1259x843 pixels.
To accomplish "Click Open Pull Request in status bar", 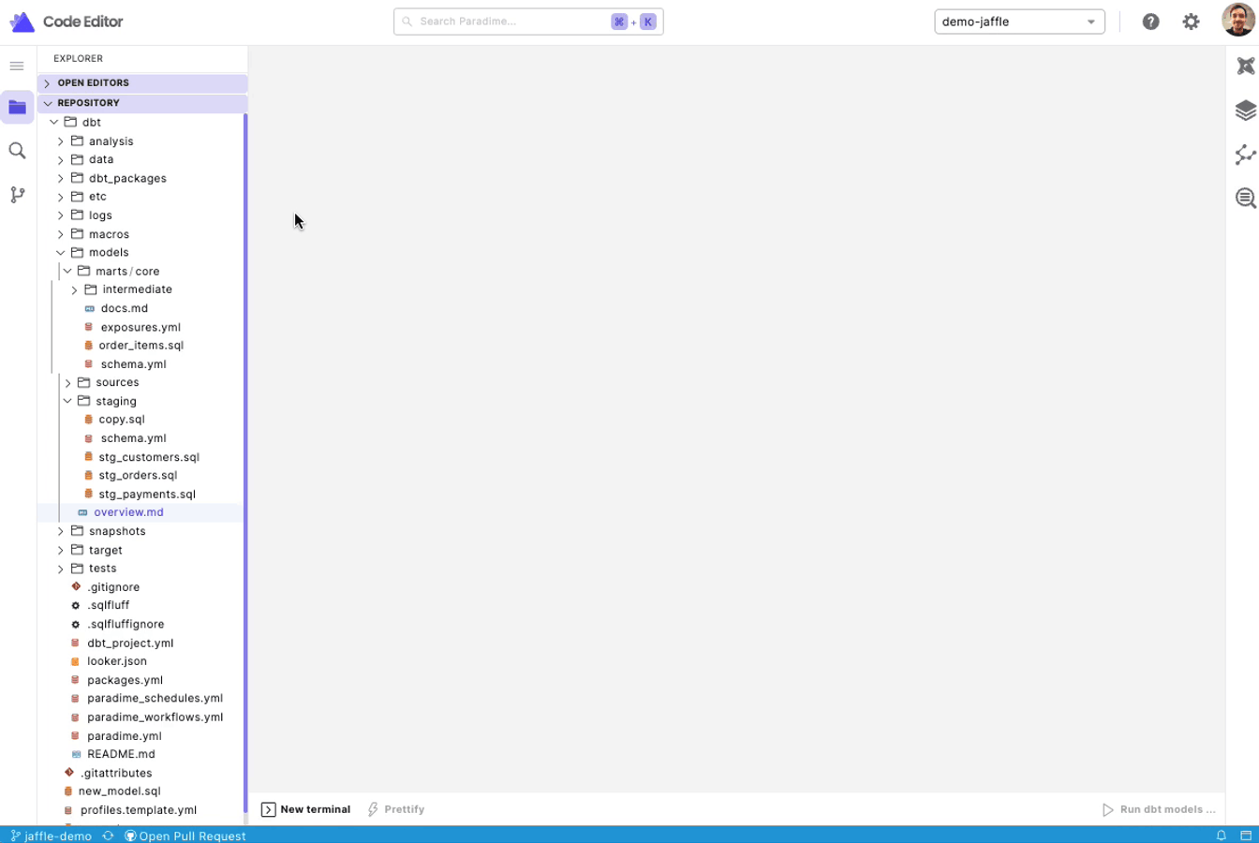I will 185,836.
